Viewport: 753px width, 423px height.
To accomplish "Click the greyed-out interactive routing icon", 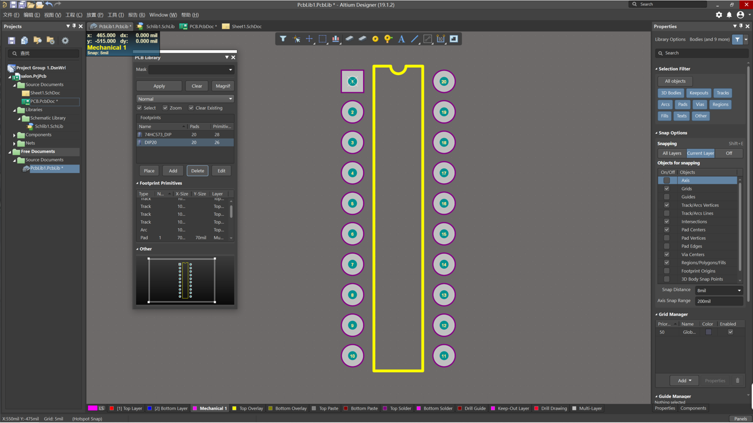I will 428,39.
